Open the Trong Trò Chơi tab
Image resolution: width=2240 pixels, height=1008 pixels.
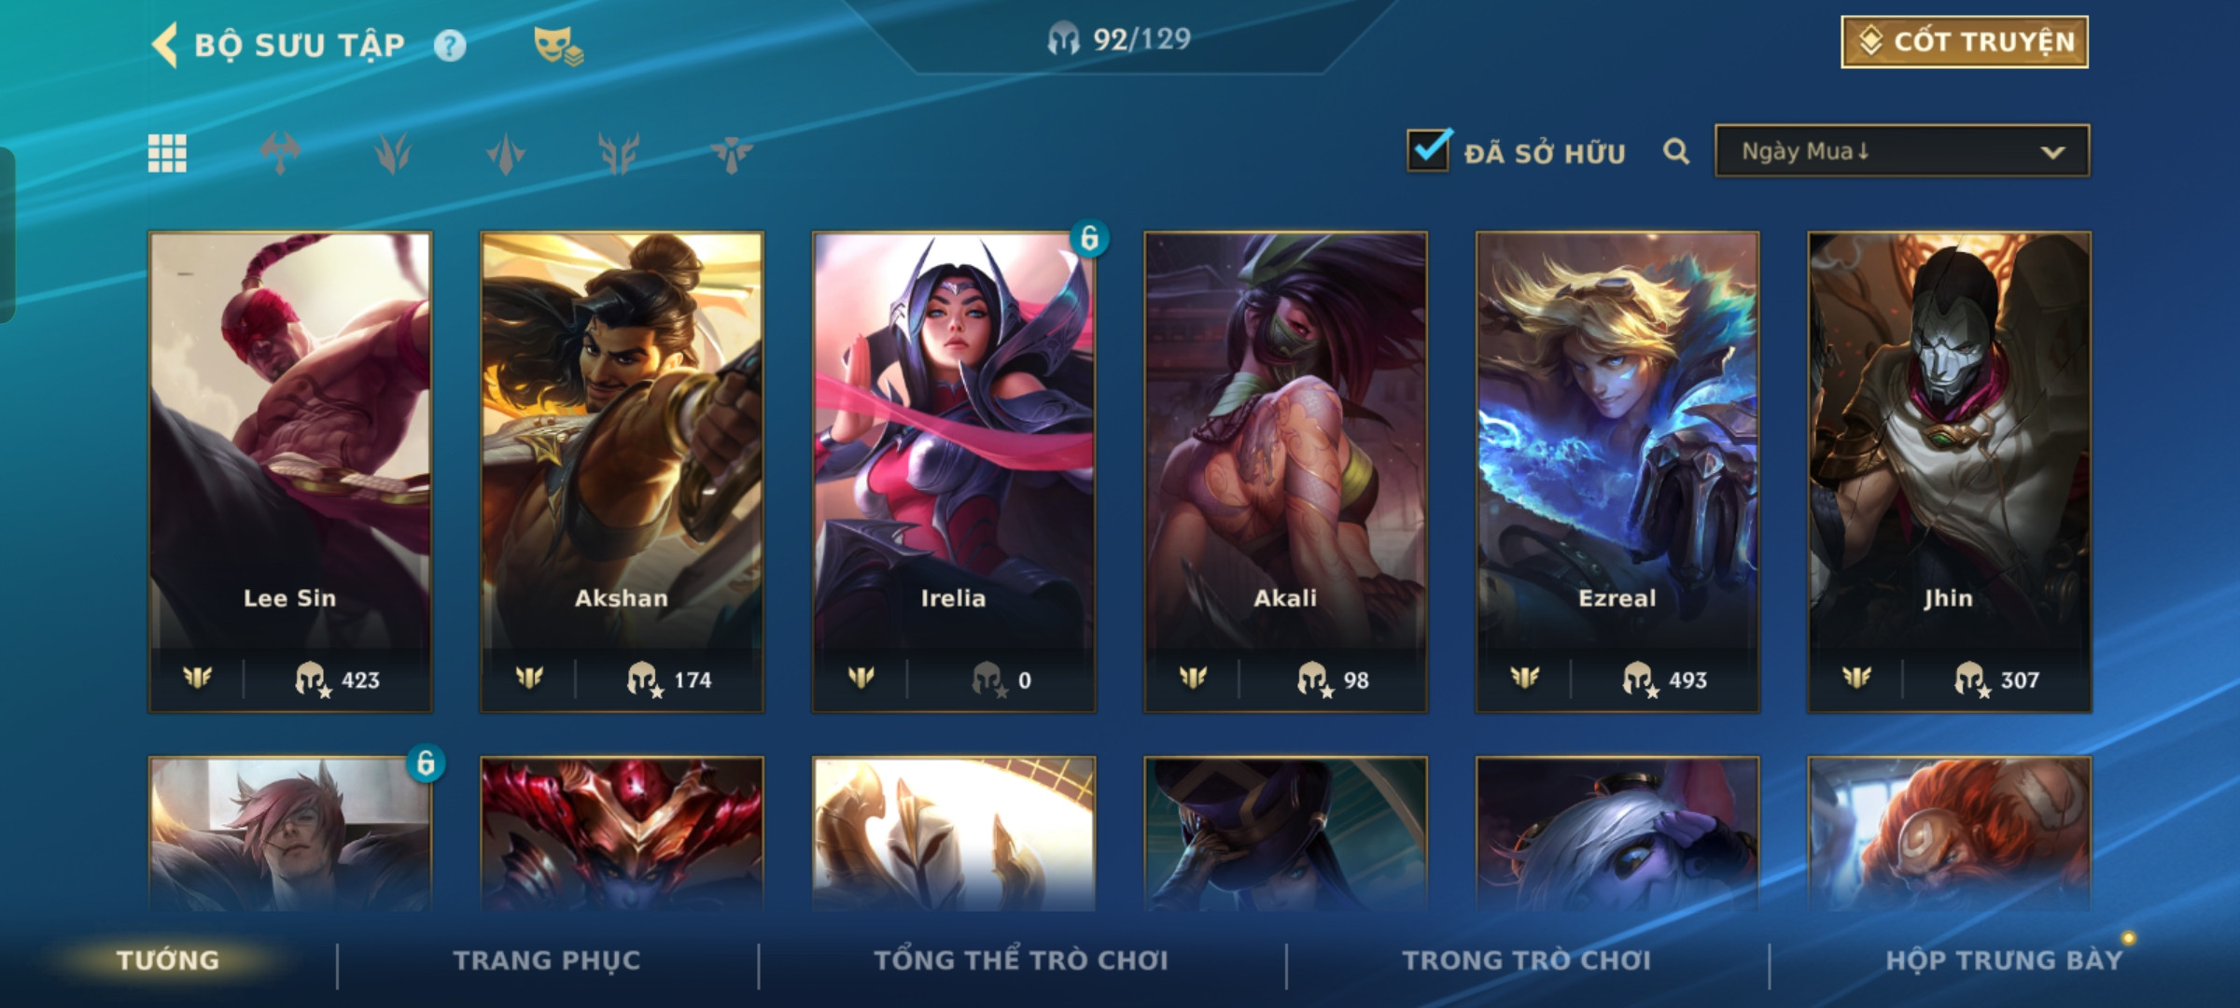(1527, 960)
